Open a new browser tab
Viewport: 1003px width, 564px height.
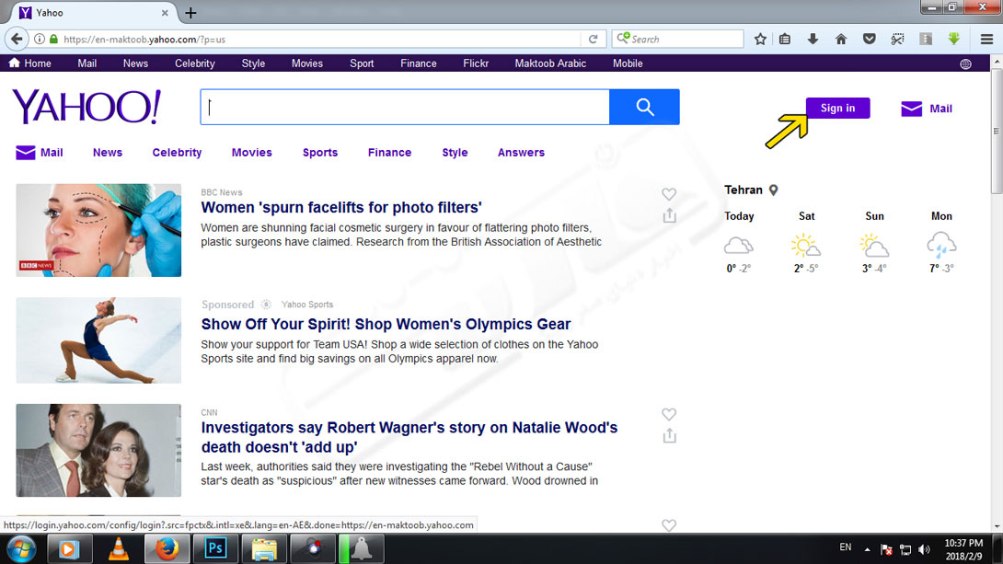point(190,12)
